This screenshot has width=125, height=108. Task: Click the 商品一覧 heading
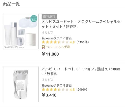point(11,4)
